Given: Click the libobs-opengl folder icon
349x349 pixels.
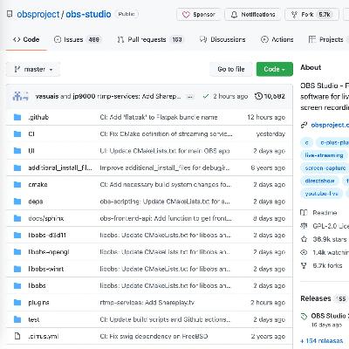Looking at the screenshot, I should pos(17,252).
